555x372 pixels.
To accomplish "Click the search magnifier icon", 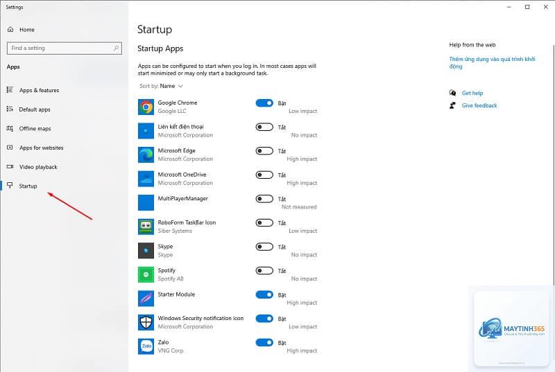I will [x=116, y=48].
